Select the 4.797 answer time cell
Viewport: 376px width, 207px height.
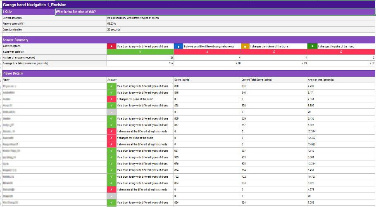click(x=341, y=86)
